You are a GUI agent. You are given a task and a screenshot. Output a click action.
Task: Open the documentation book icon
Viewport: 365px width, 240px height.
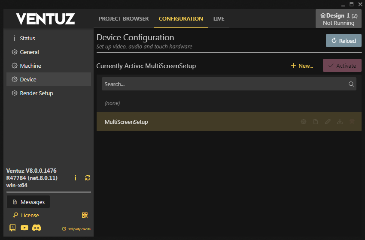coord(12,228)
